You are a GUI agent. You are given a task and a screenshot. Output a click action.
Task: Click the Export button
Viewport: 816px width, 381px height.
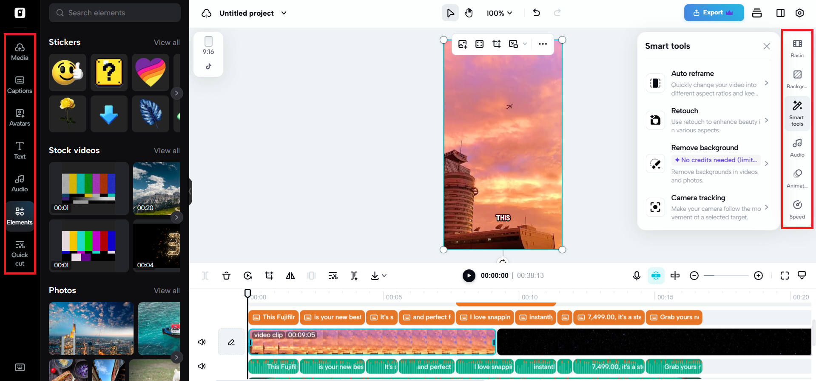tap(714, 13)
